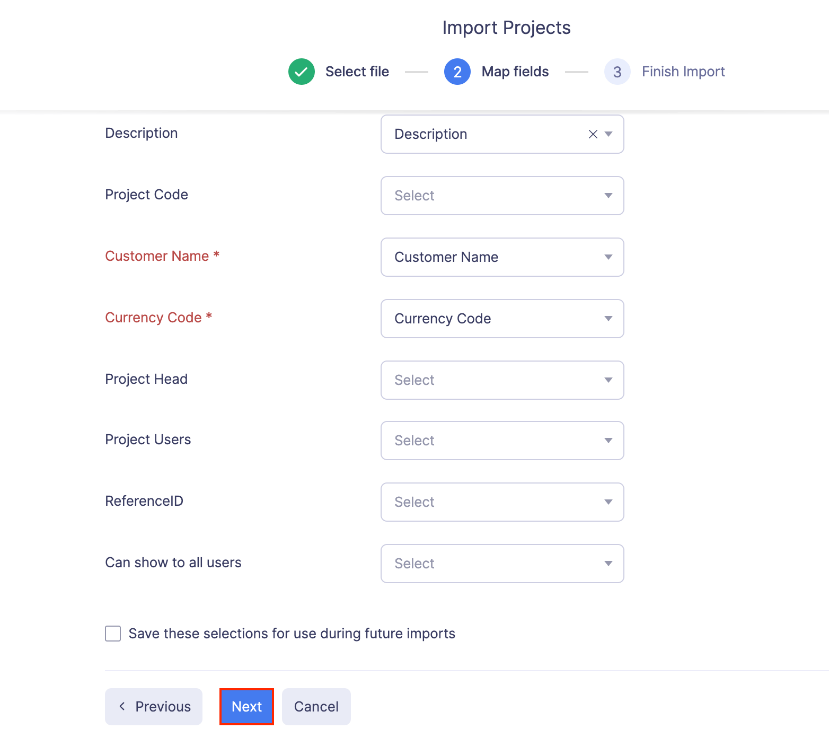Enable saving selections for future imports
The image size is (829, 738).
113,633
